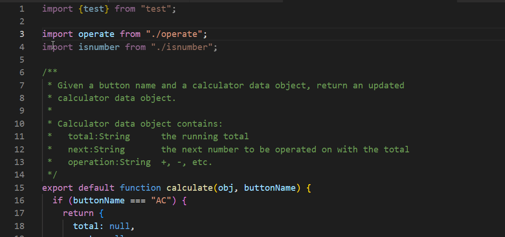Click line number 15 in the gutter

(x=19, y=187)
